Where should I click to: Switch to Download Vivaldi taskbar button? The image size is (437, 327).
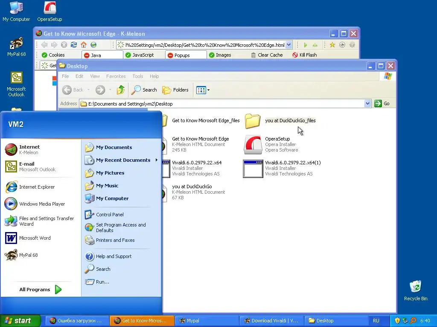click(x=271, y=321)
